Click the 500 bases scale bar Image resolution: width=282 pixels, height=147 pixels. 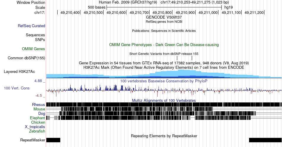point(164,7)
